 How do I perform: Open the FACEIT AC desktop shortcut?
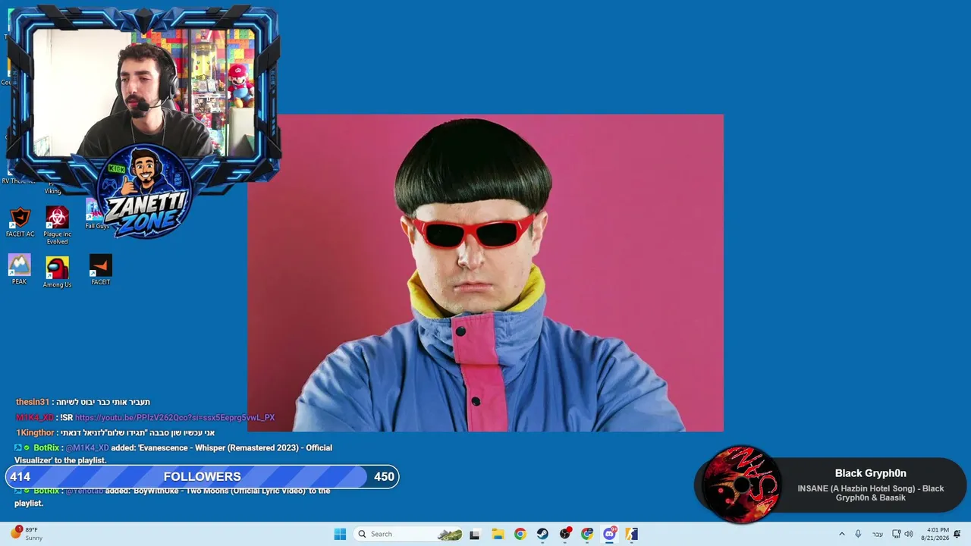point(20,221)
